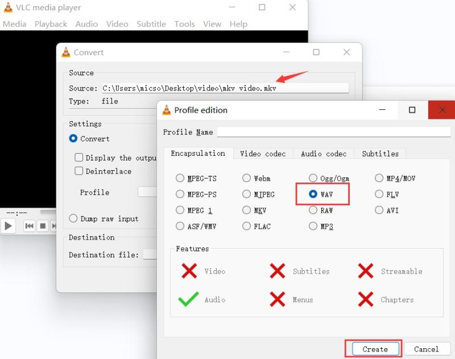
Task: Open the Audio menu
Action: 86,24
